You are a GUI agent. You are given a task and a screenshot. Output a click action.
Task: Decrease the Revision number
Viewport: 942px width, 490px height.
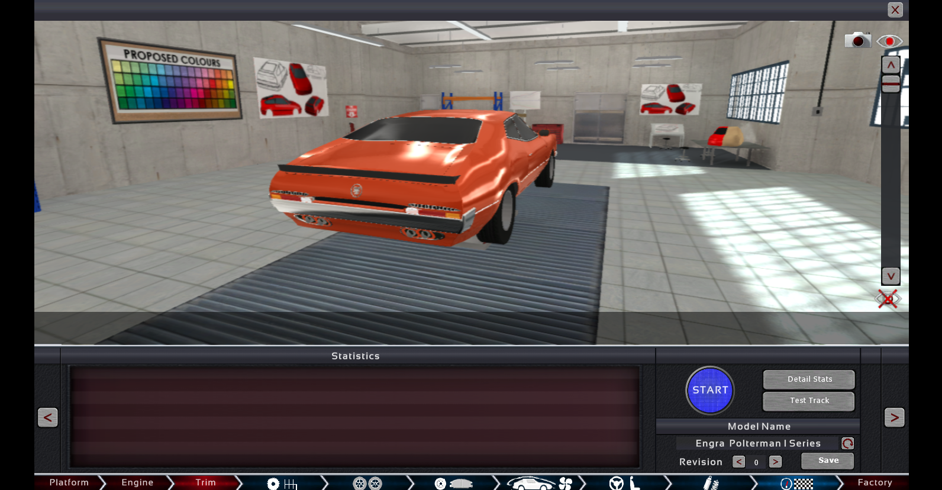coord(738,462)
